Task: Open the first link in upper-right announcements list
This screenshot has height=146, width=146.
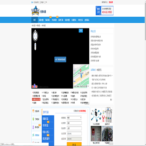Action: pyautogui.click(x=96, y=36)
